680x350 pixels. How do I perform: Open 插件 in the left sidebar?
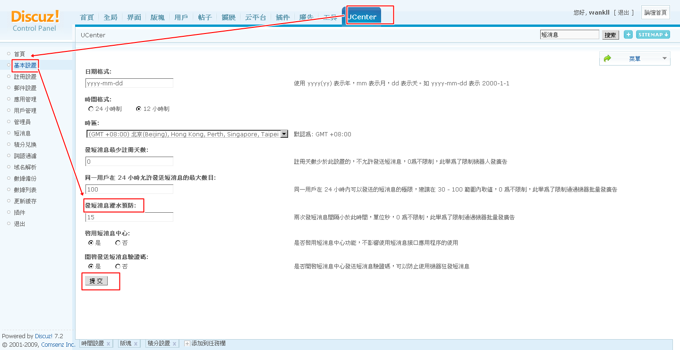click(x=19, y=213)
